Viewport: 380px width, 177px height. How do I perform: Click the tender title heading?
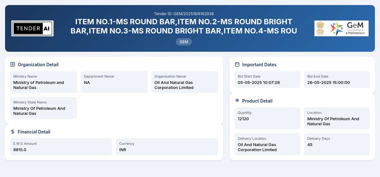pyautogui.click(x=184, y=26)
